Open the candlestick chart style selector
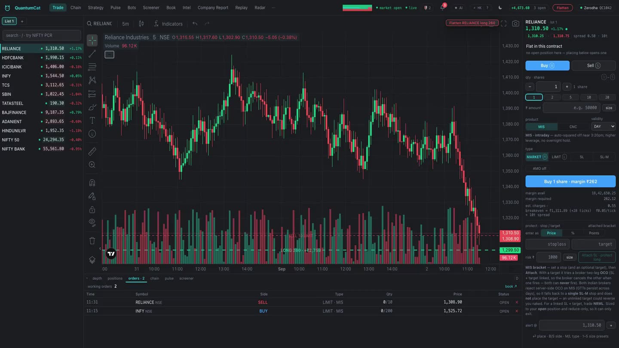Viewport: 619px width, 348px height. tap(141, 24)
